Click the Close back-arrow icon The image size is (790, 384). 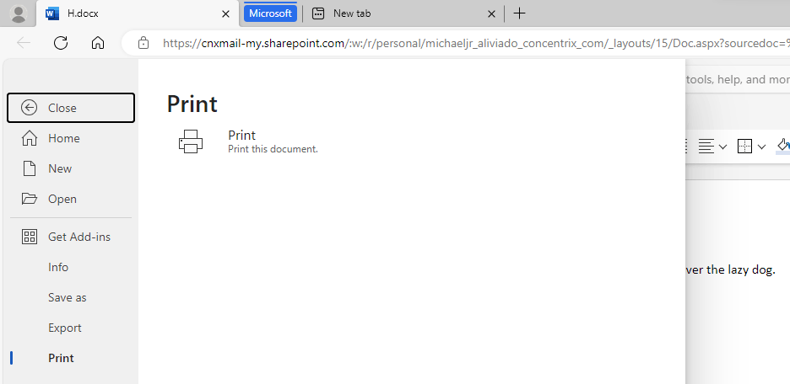point(30,108)
